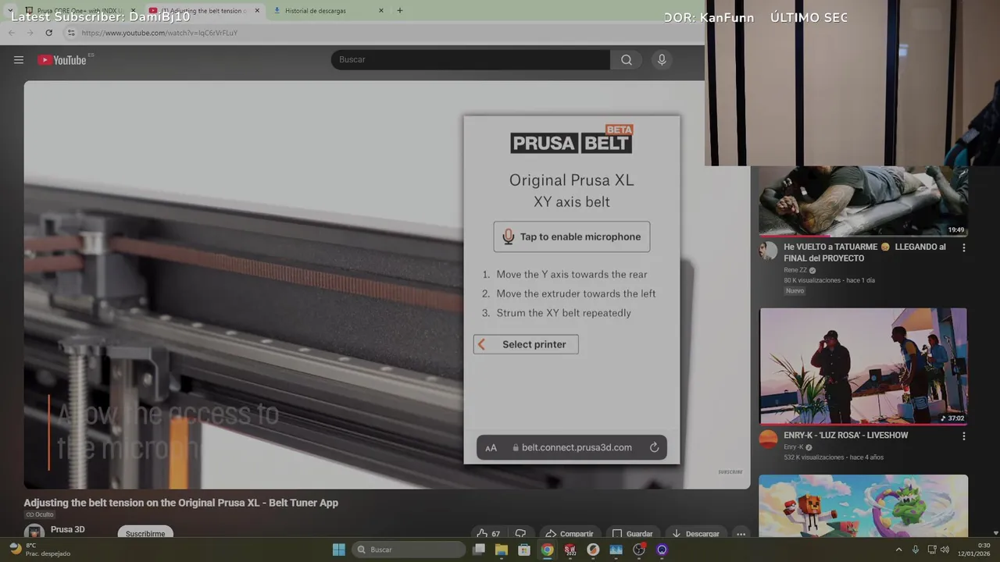This screenshot has height=562, width=1000.
Task: Go forward in browser history
Action: coord(30,33)
